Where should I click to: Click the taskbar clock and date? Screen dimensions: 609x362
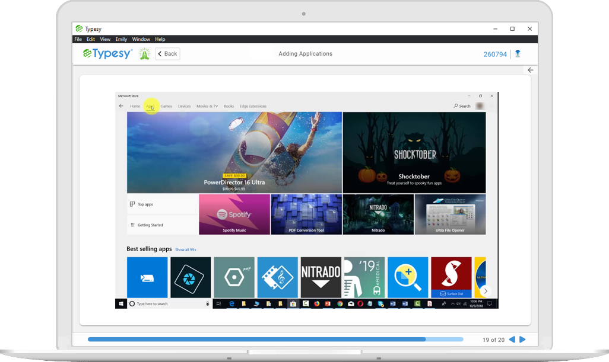(476, 304)
